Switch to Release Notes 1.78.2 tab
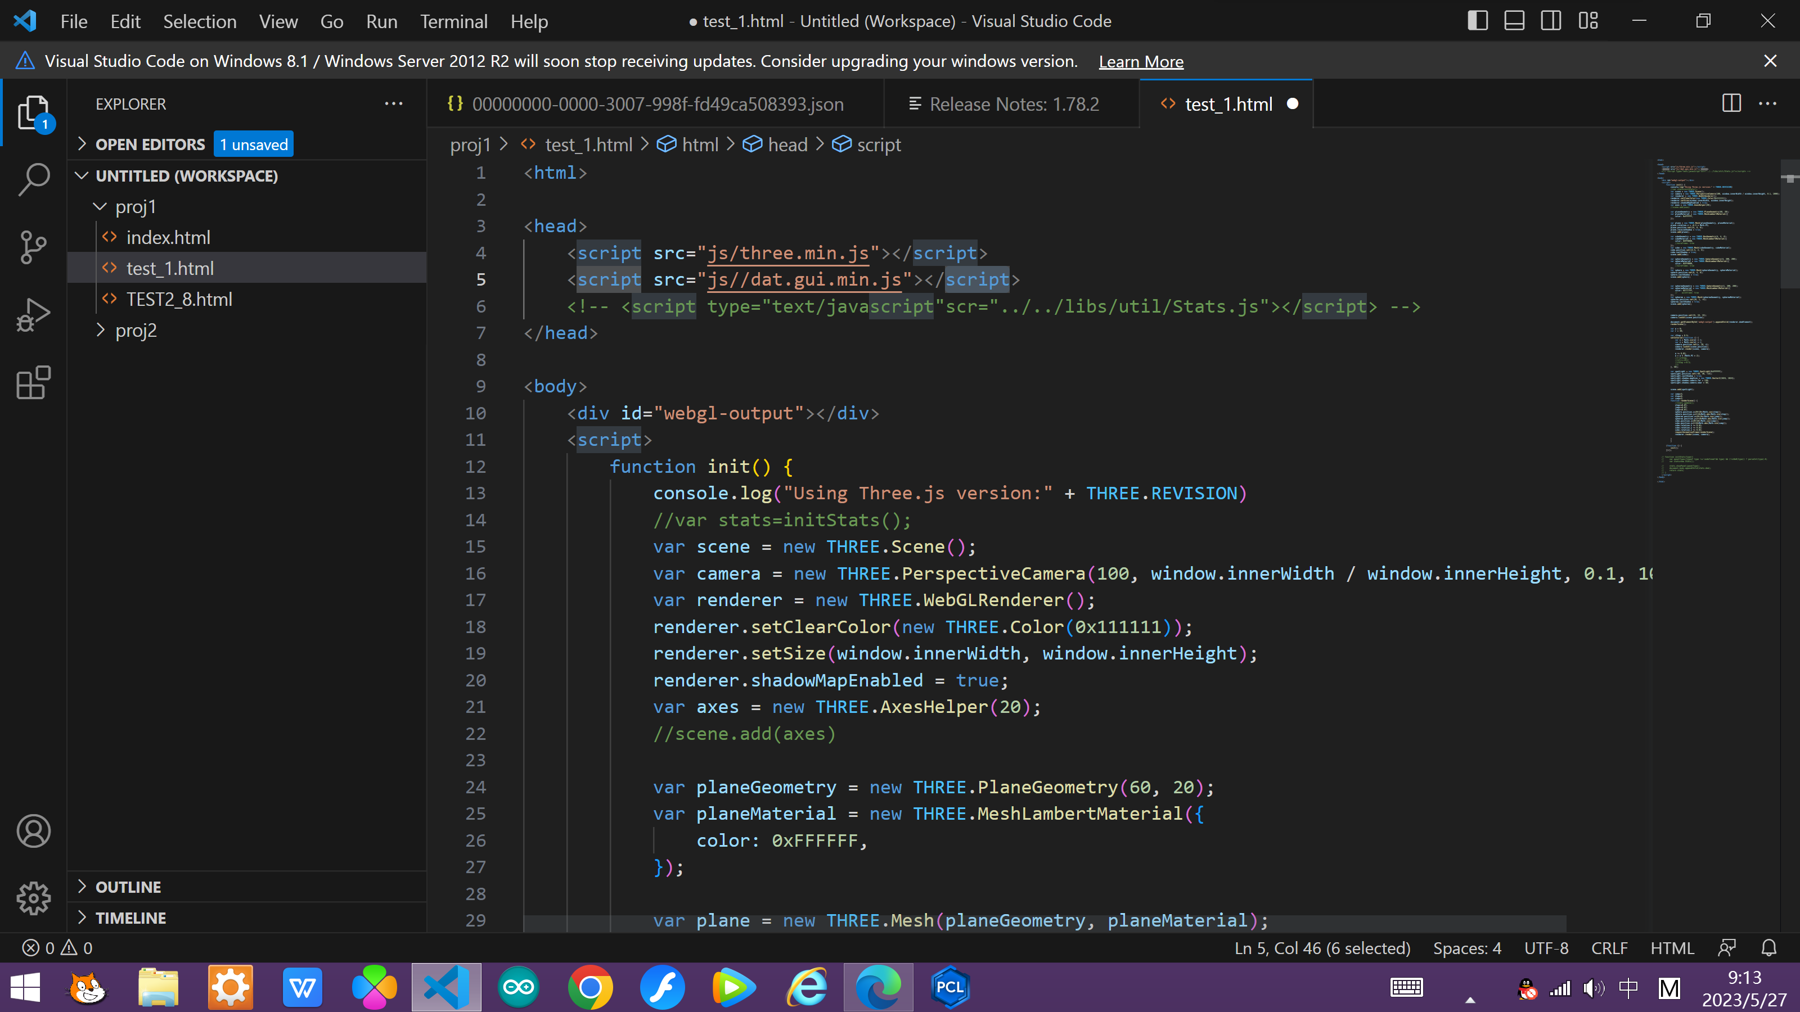 [1014, 104]
